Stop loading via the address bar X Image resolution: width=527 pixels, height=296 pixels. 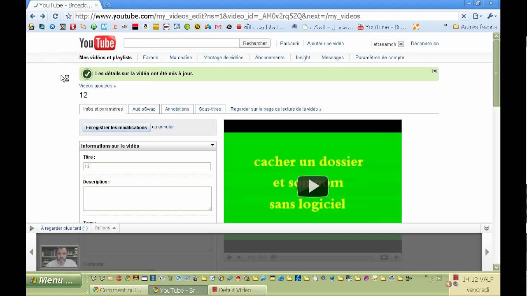click(x=464, y=16)
